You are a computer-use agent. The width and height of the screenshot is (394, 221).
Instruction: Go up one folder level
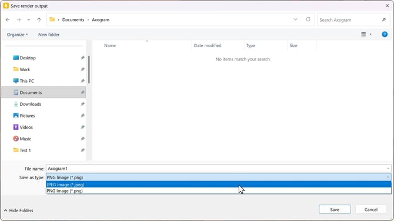pyautogui.click(x=39, y=19)
